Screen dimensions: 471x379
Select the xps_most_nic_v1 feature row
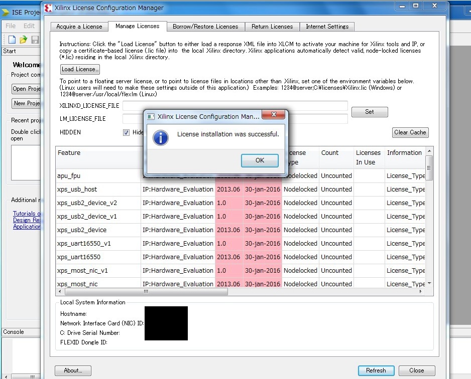tap(241, 270)
